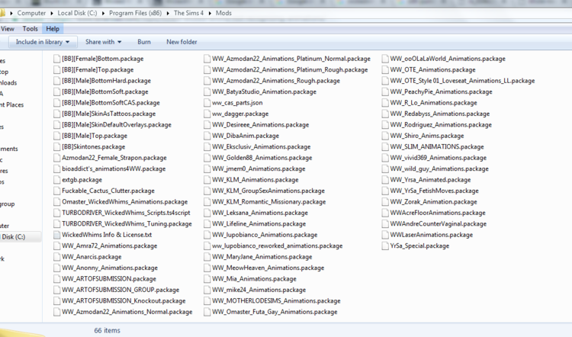Viewport: 572px width, 337px height.
Task: Expand breadcrumb arrow after Local Disk (C:)
Action: 103,13
